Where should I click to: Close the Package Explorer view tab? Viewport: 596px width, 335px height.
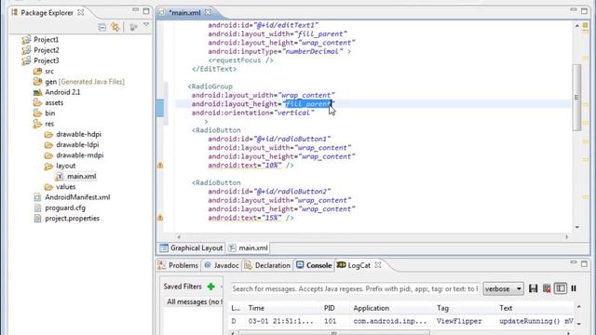pos(81,12)
